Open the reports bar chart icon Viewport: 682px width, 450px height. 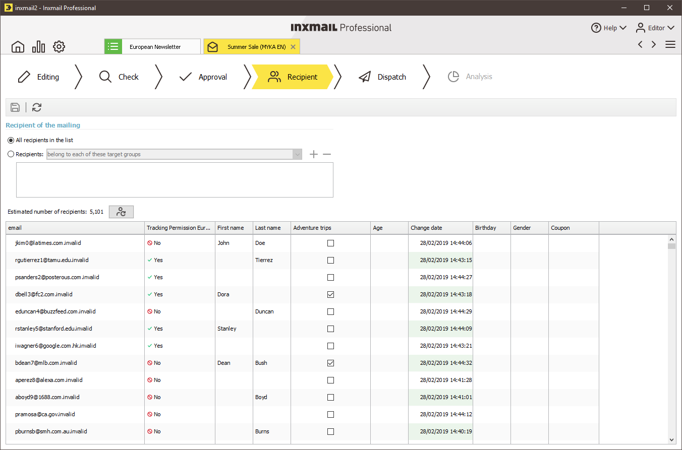38,47
